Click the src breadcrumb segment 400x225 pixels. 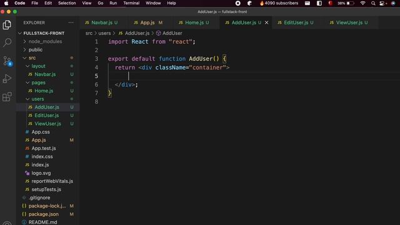coord(89,33)
